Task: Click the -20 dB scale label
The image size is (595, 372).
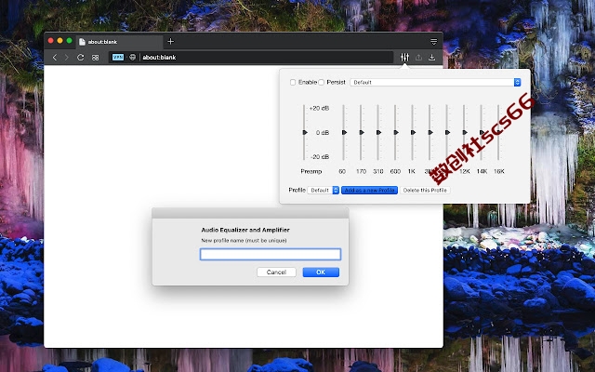Action: point(320,157)
